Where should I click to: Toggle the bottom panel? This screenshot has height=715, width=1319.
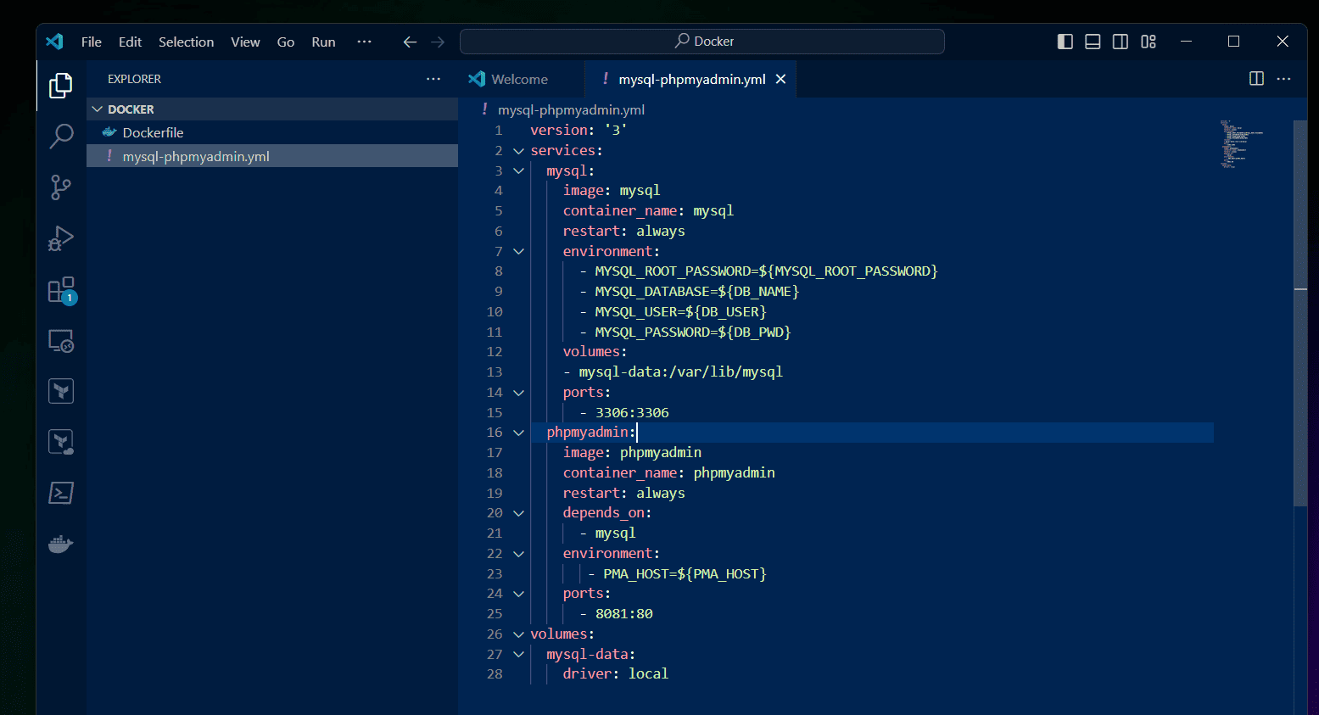coord(1093,42)
